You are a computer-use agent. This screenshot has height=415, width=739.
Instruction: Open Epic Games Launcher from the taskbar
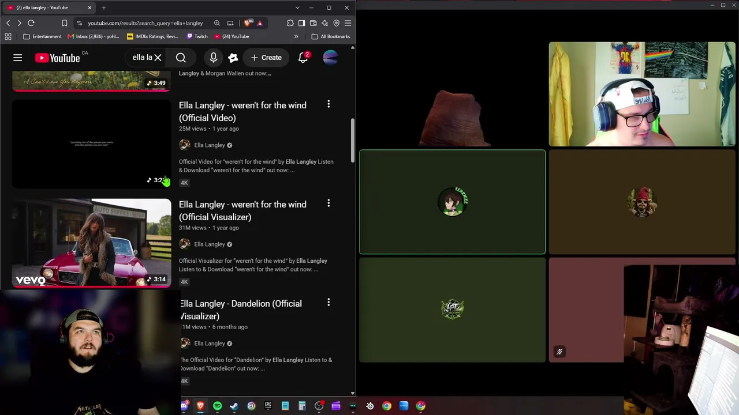(x=268, y=406)
